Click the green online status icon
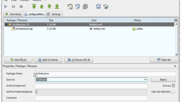181x102 pixels. pos(134,29)
